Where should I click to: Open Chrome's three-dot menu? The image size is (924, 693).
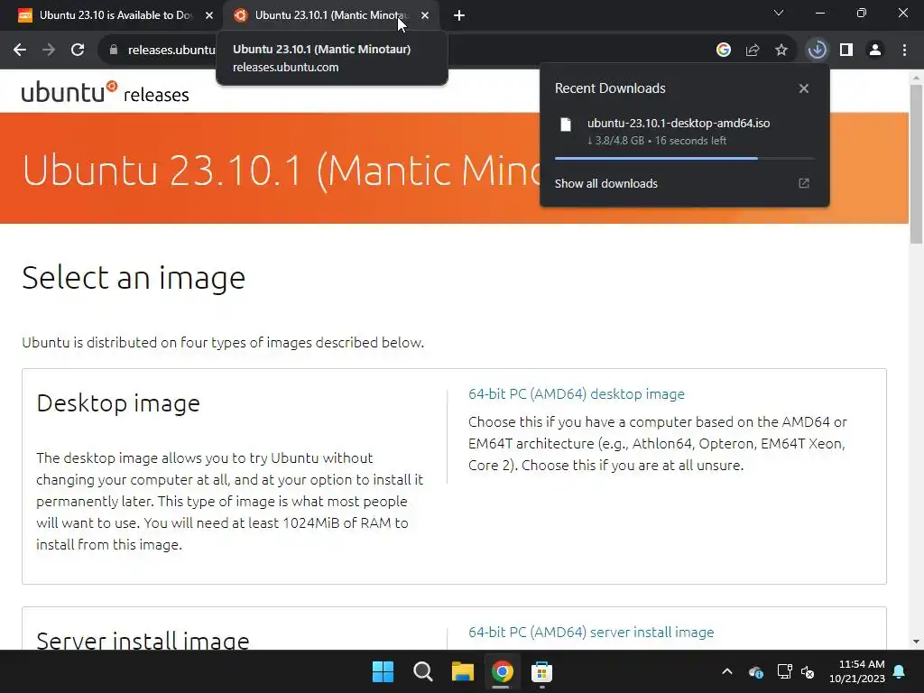pyautogui.click(x=904, y=51)
